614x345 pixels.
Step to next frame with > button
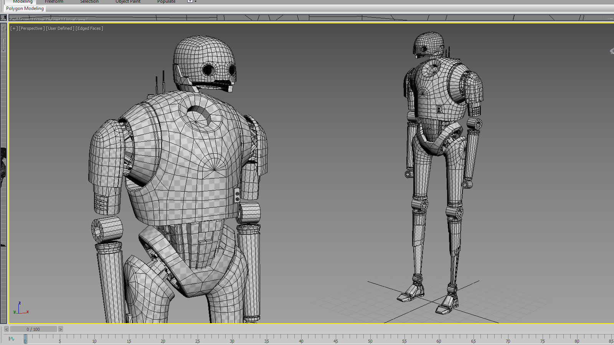tap(60, 329)
